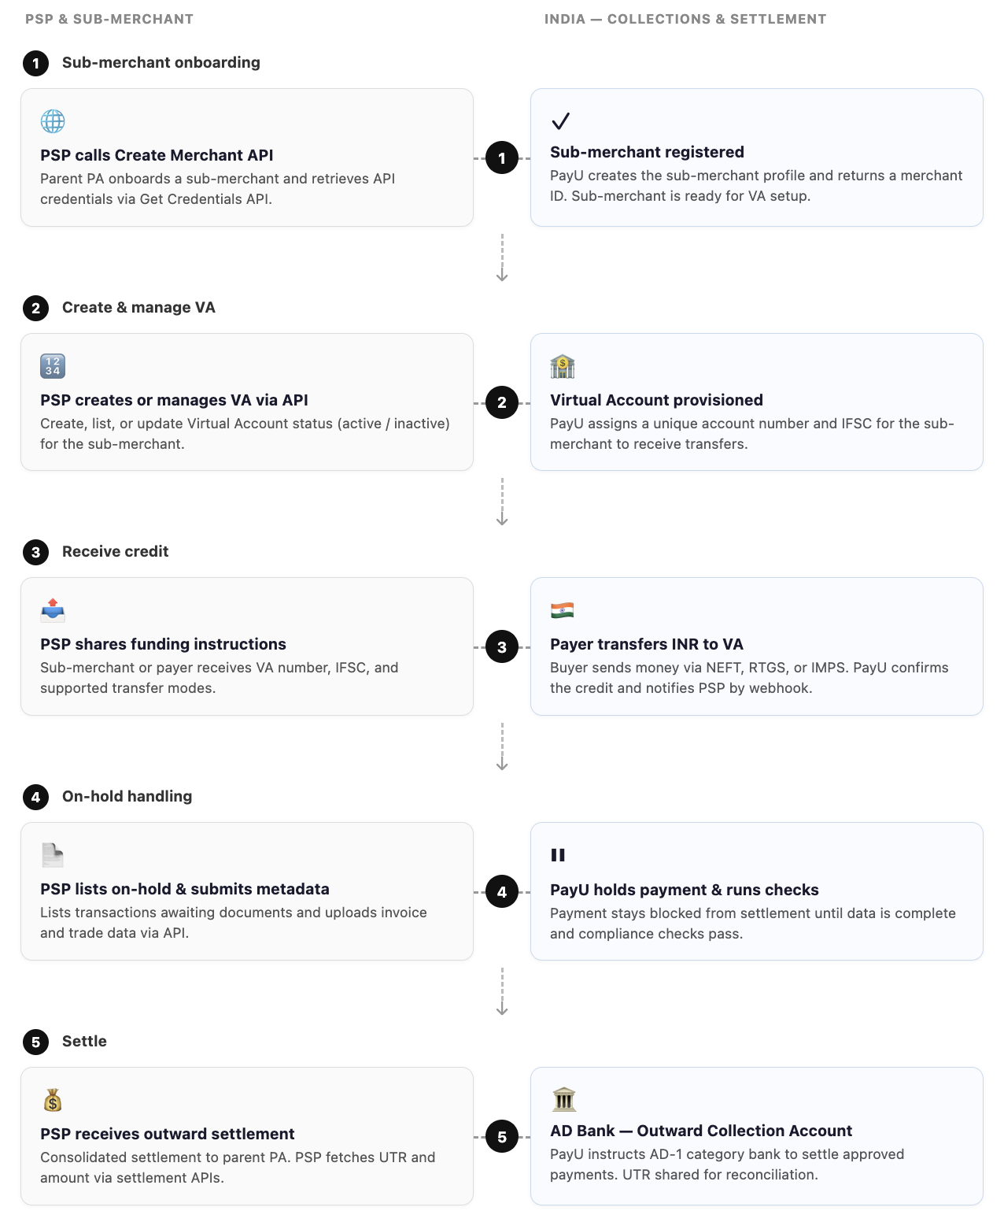Select the 'Create & manage VA' section heading
Screen dimensions: 1004x1222
click(x=138, y=308)
